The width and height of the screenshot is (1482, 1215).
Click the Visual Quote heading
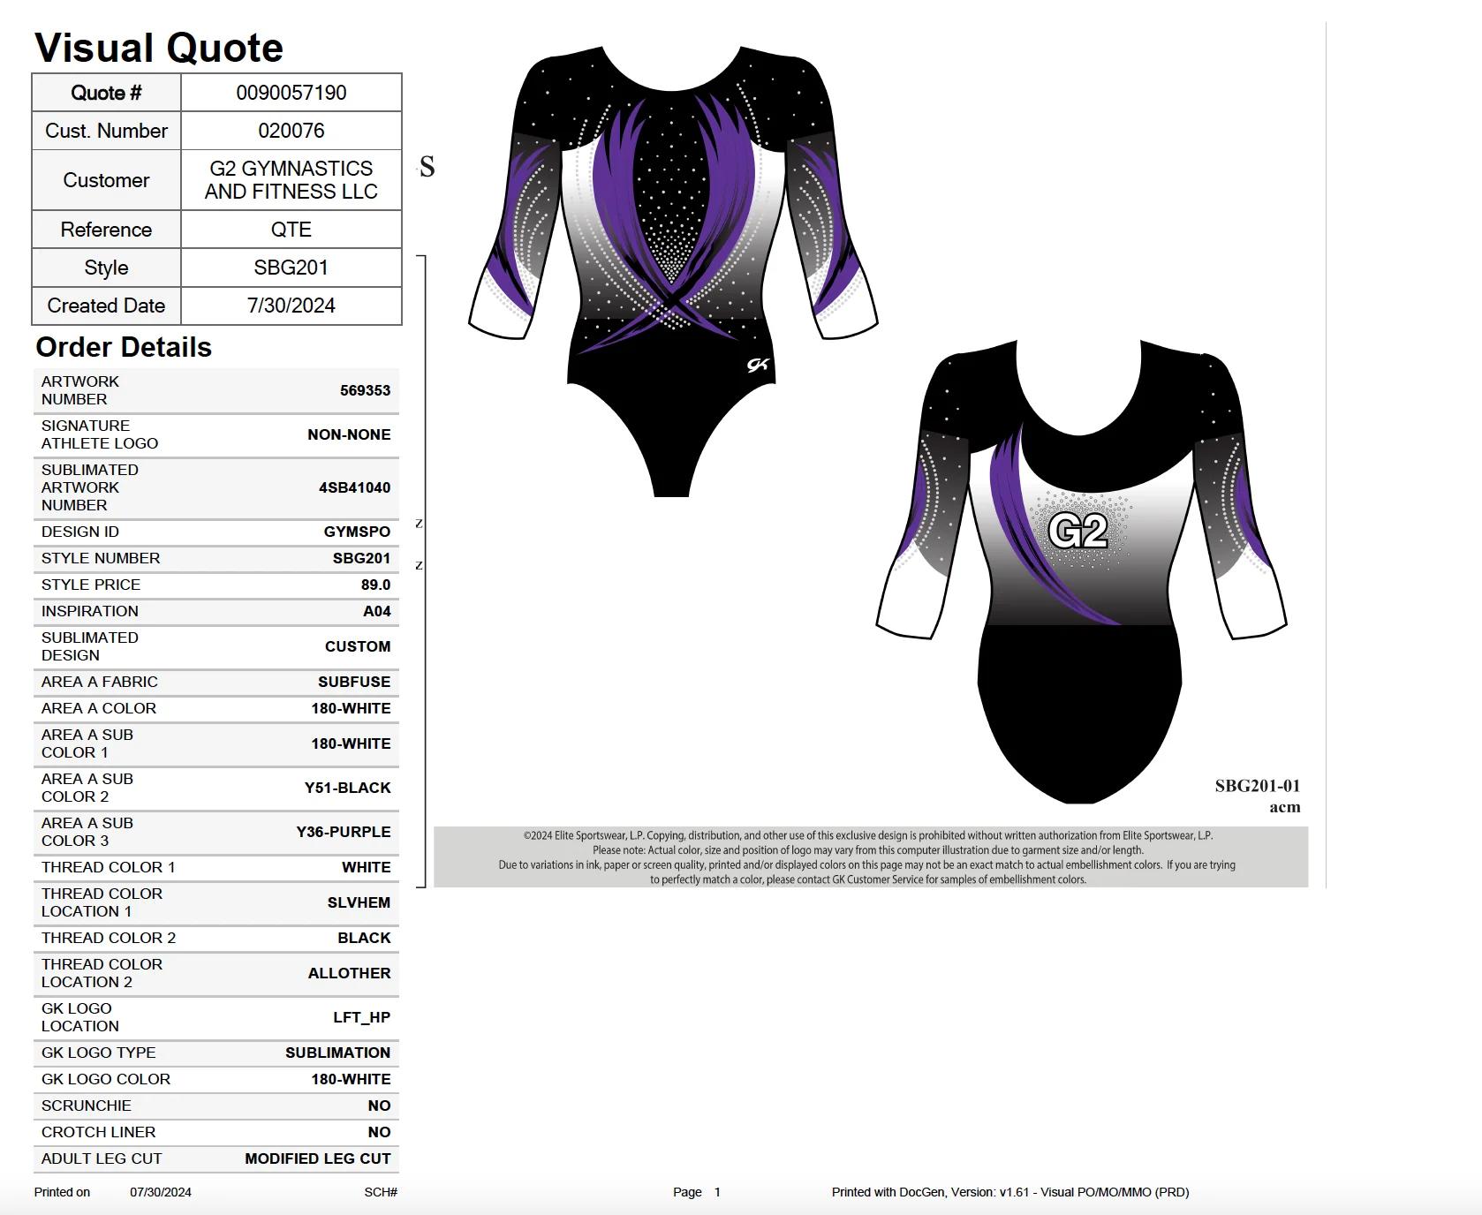coord(159,48)
